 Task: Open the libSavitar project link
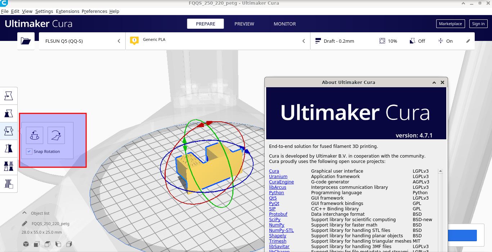[x=279, y=247]
